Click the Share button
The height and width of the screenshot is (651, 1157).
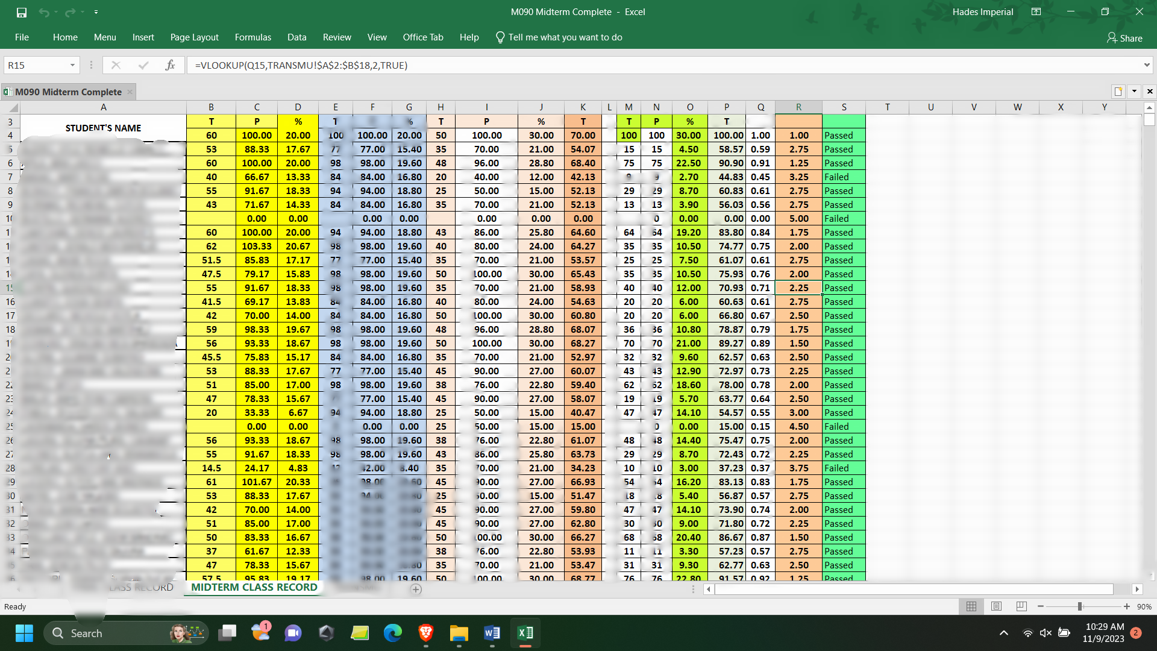[x=1124, y=38]
